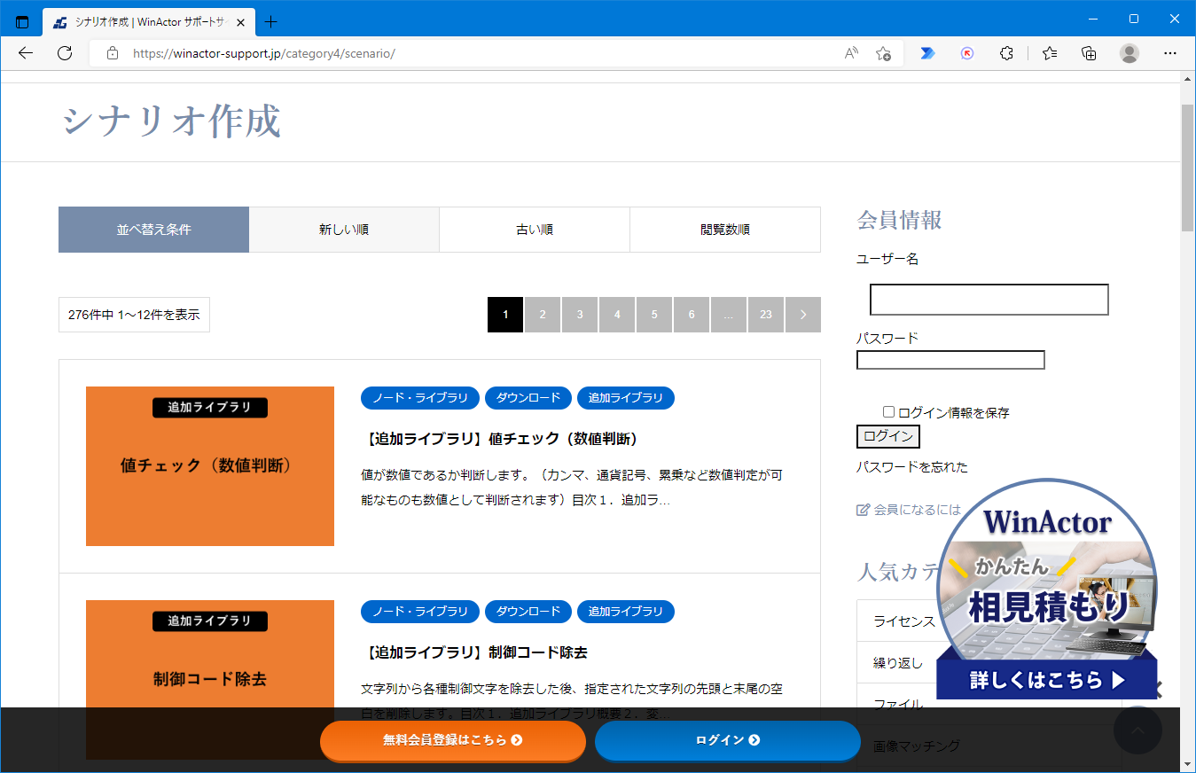Open the Settings and more ... menu

tap(1169, 53)
